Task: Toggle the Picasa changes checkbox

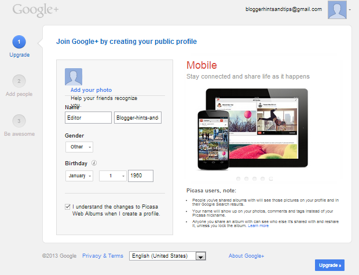Action: pos(68,207)
